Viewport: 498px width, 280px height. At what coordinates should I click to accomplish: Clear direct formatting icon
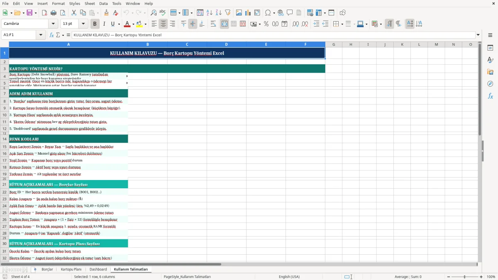point(115,13)
